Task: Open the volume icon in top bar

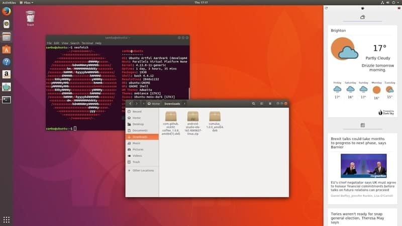Action: coord(387,3)
